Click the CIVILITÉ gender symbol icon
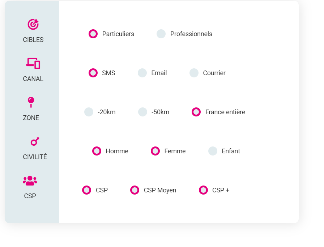Screen dimensions: 324x247 (35, 142)
